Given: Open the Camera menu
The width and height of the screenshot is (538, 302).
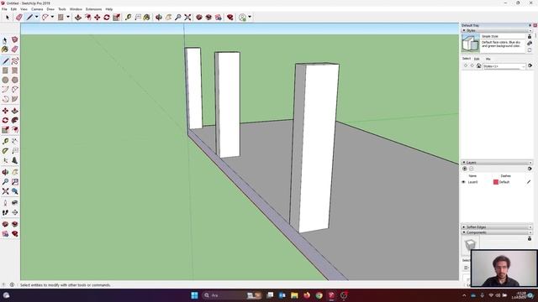Looking at the screenshot, I should click(37, 9).
